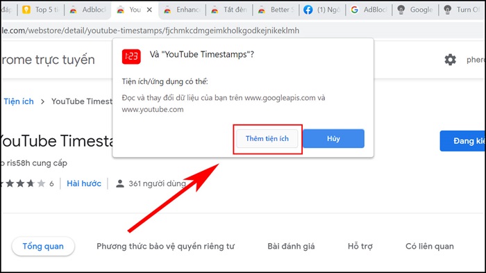Click the Google favicon on the AdBlock tab
486x273 pixels.
(x=354, y=10)
